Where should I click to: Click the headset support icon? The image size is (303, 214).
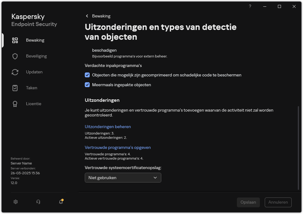pyautogui.click(x=38, y=202)
